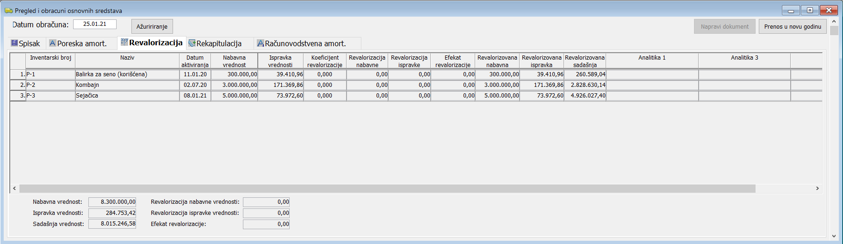Click the Nabavna vrednost total field
The height and width of the screenshot is (244, 843).
point(112,202)
